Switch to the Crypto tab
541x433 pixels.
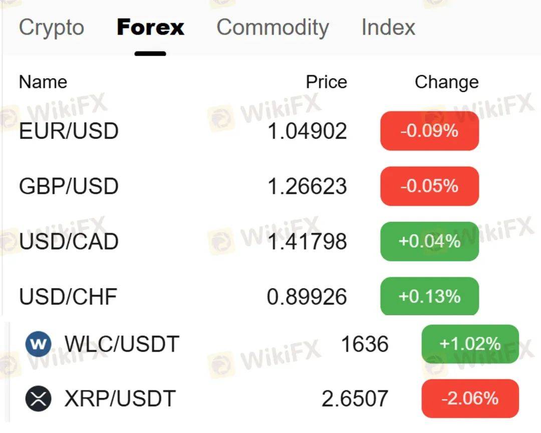click(52, 27)
